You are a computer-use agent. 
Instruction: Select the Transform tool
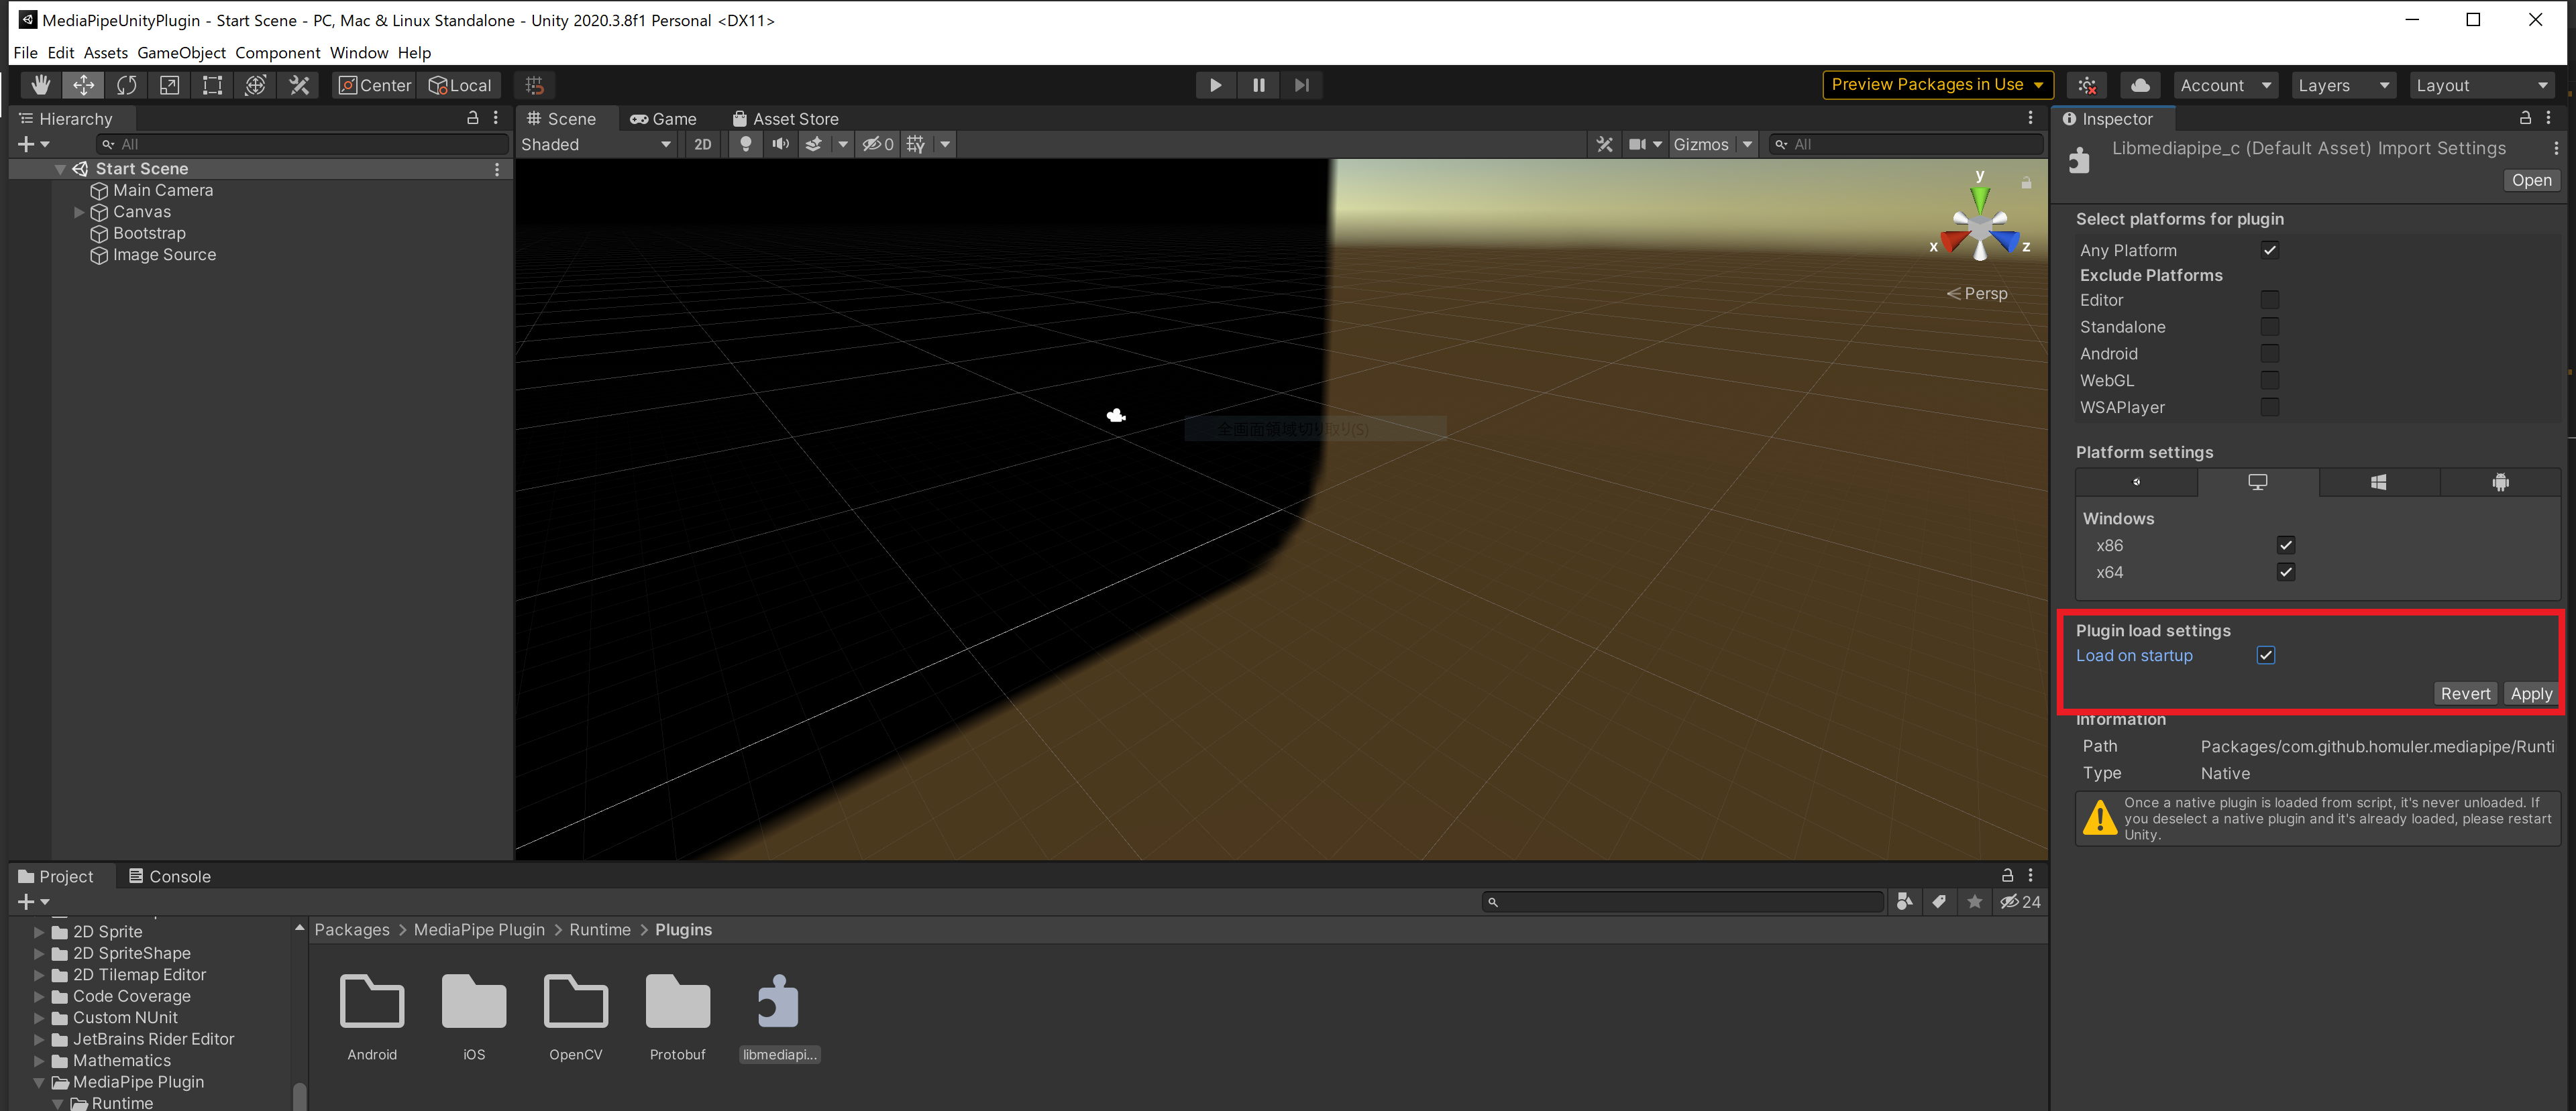[x=255, y=85]
